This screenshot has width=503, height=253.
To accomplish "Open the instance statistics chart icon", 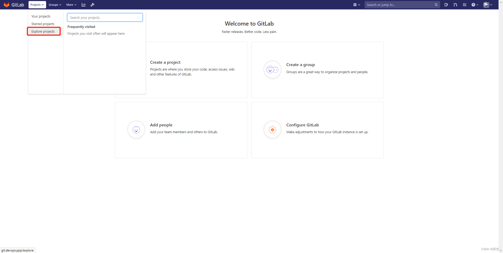I will [84, 5].
